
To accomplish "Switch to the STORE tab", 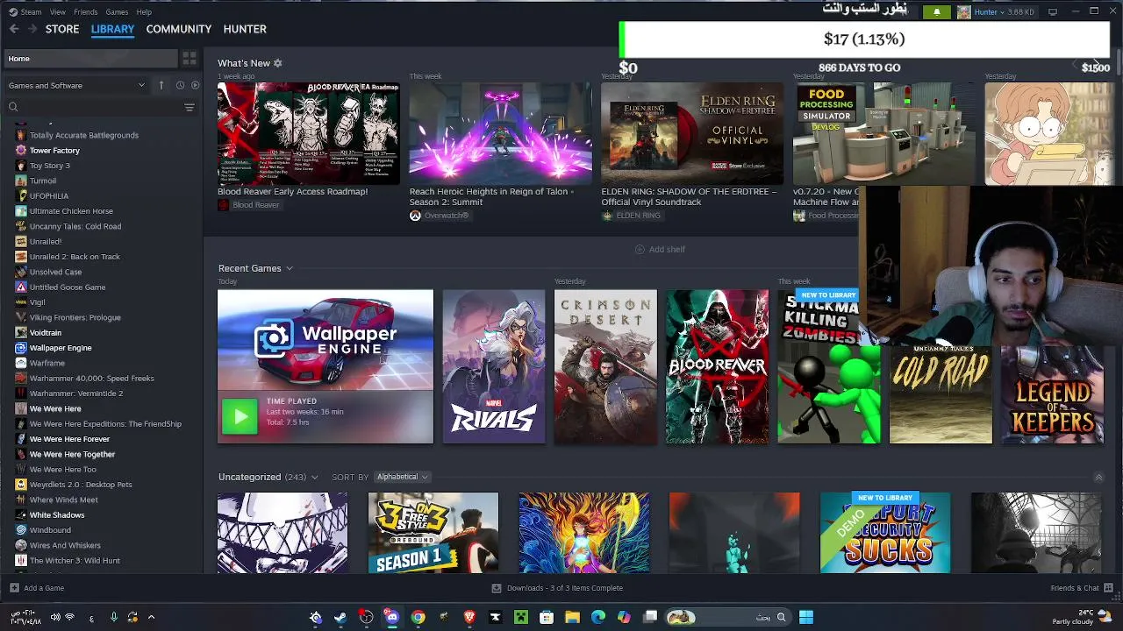I will (62, 29).
